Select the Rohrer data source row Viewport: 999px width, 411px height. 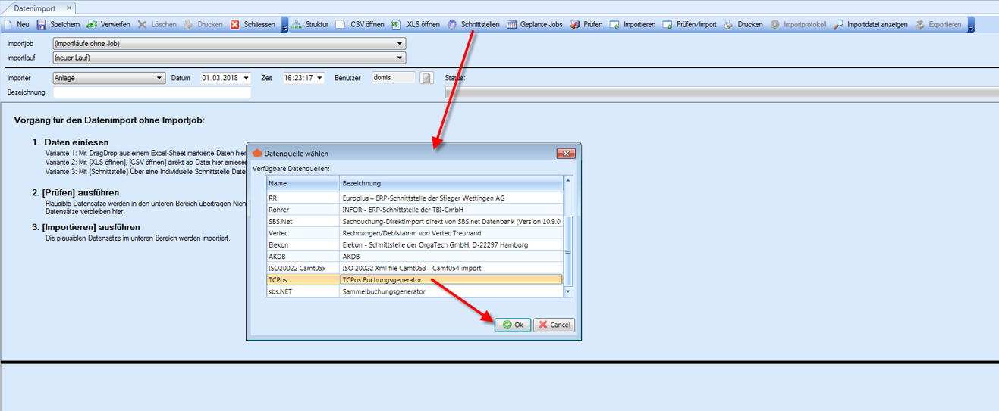pos(414,210)
